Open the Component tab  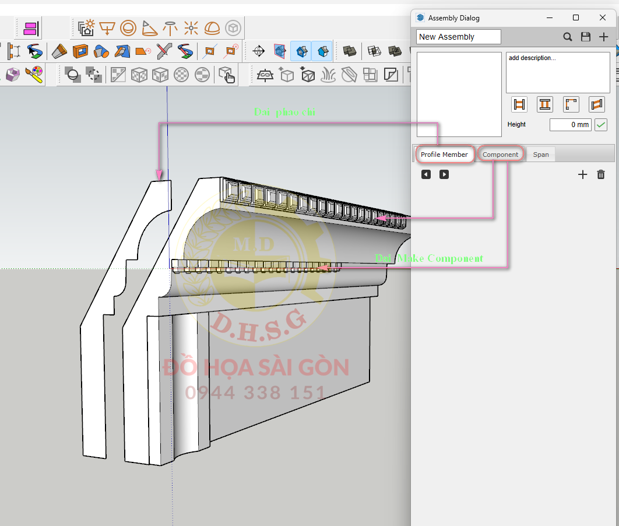(500, 155)
